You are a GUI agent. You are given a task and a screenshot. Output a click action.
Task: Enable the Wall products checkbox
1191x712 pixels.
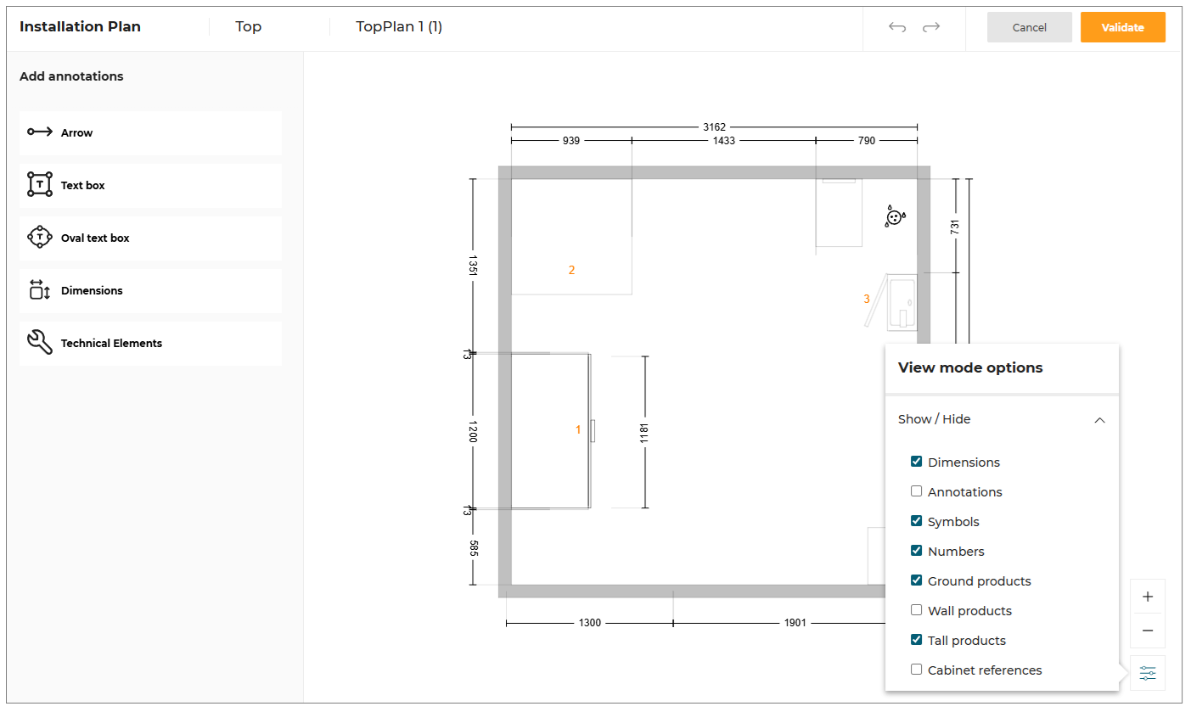coord(916,610)
